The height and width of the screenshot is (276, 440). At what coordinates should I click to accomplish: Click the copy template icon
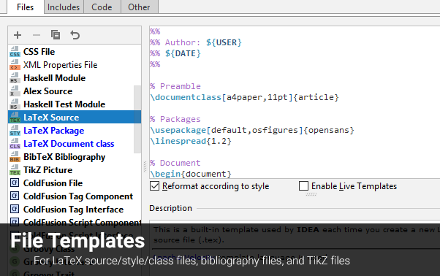(x=56, y=35)
